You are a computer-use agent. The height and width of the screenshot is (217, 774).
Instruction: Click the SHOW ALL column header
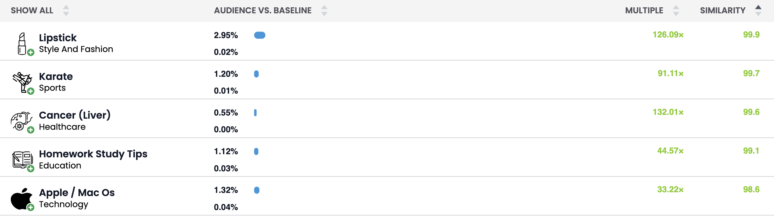pos(32,10)
